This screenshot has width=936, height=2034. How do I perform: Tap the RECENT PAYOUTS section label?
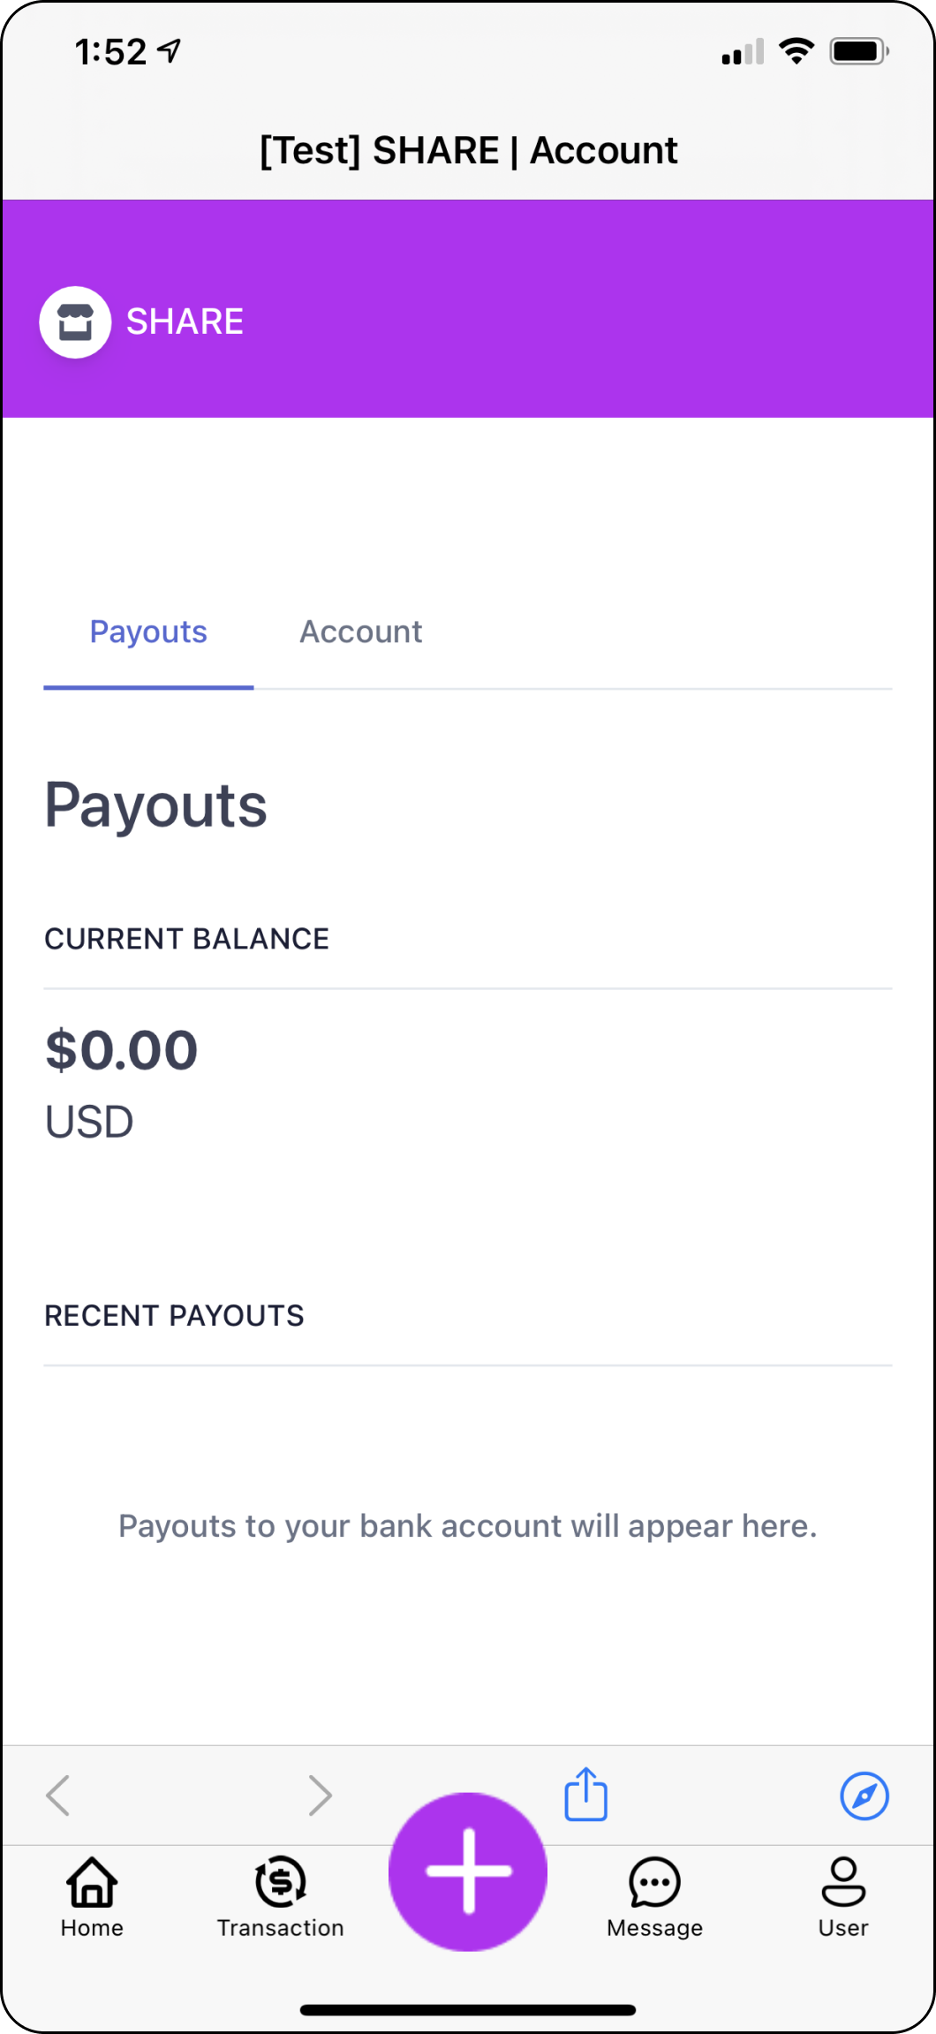[x=174, y=1316]
